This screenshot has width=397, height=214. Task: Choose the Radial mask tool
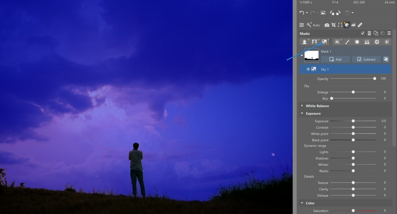coord(357,42)
